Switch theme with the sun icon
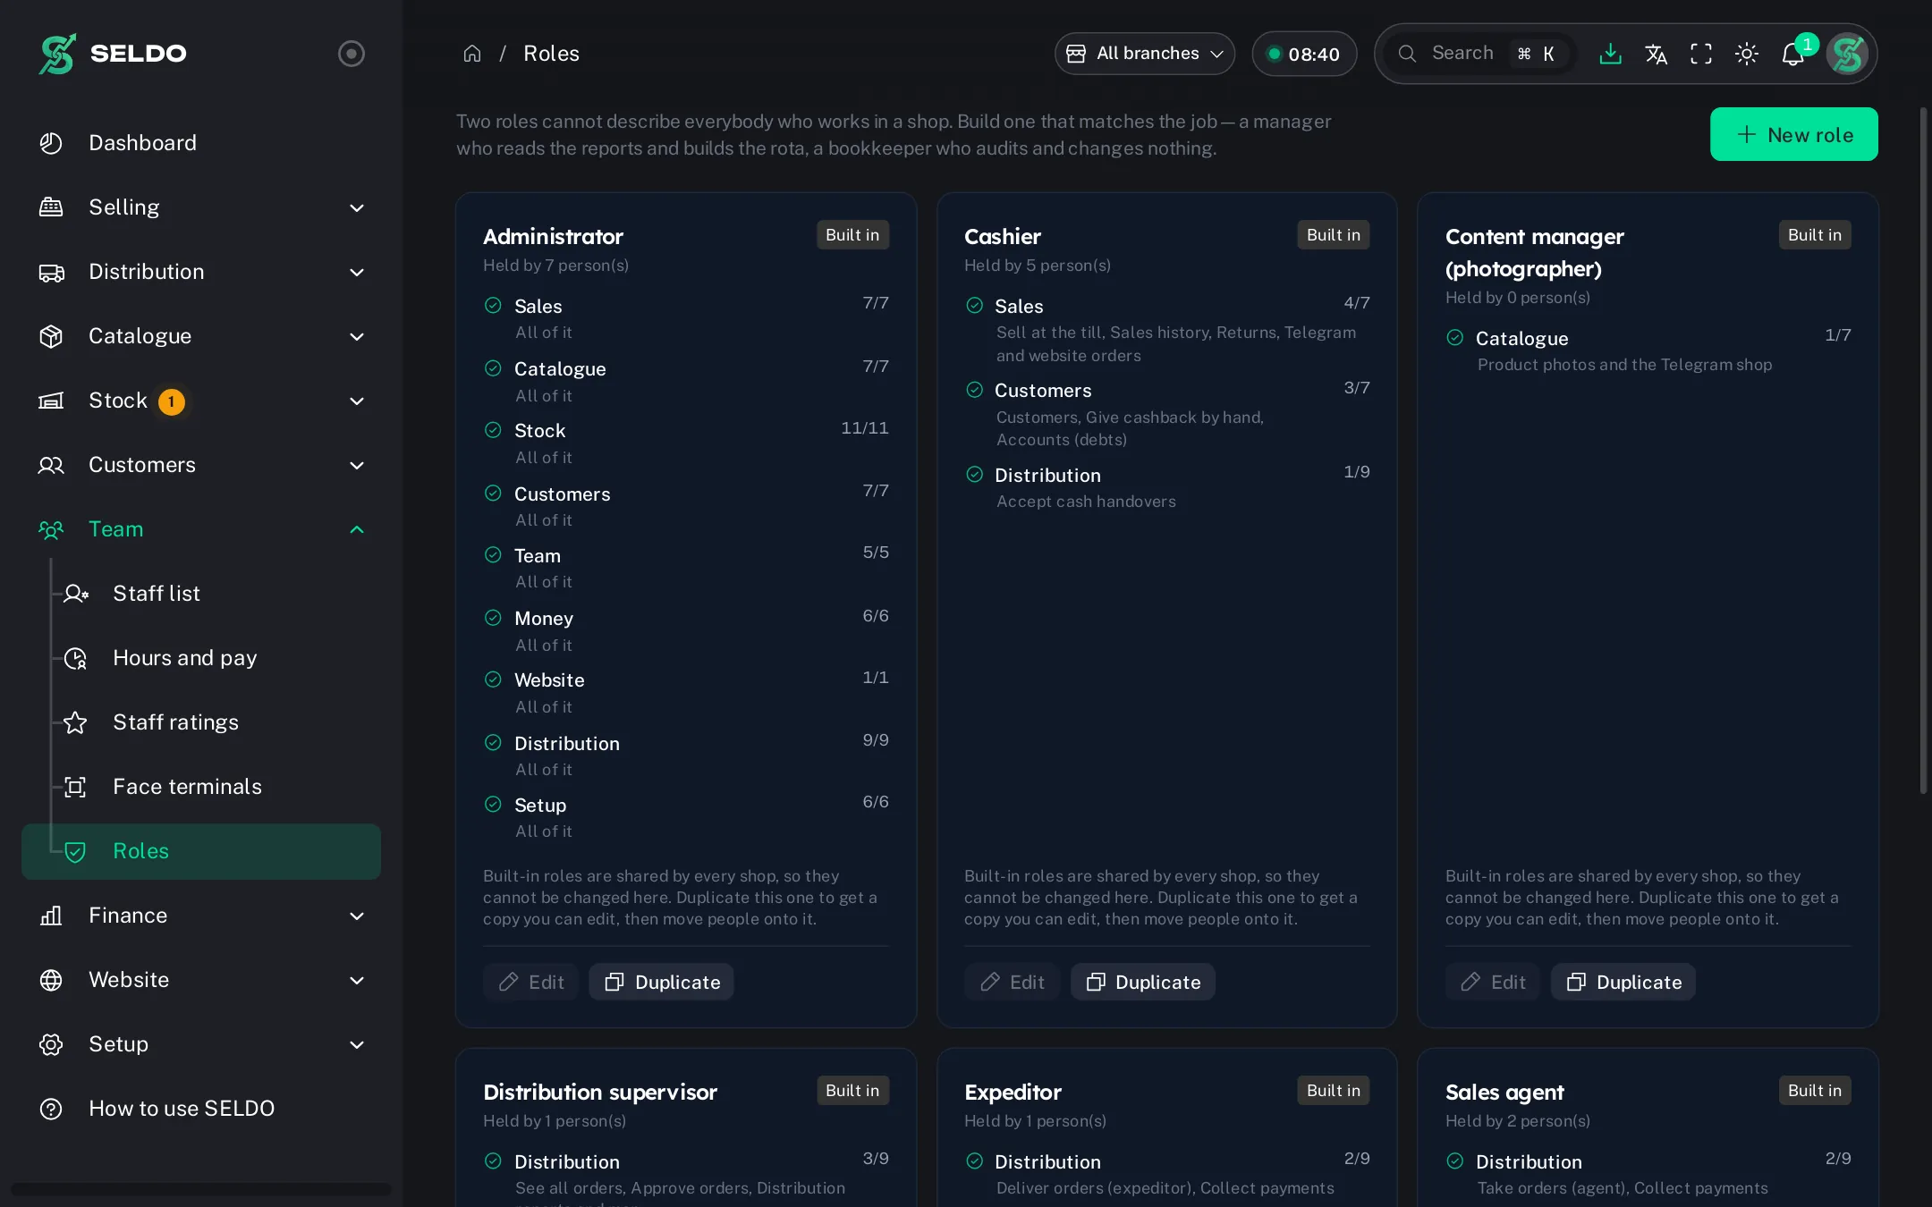The height and width of the screenshot is (1207, 1932). point(1747,54)
